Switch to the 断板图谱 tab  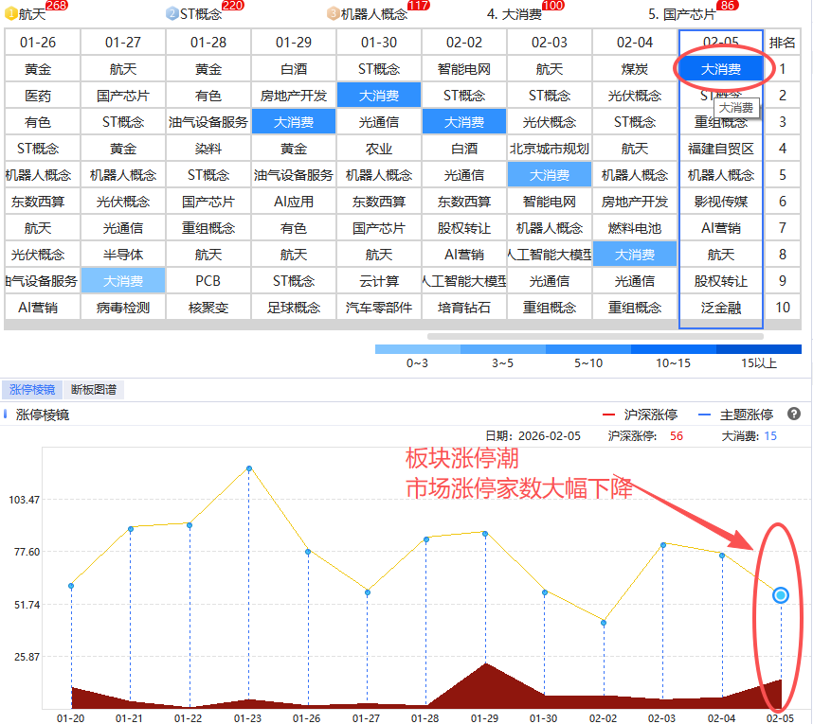(97, 390)
